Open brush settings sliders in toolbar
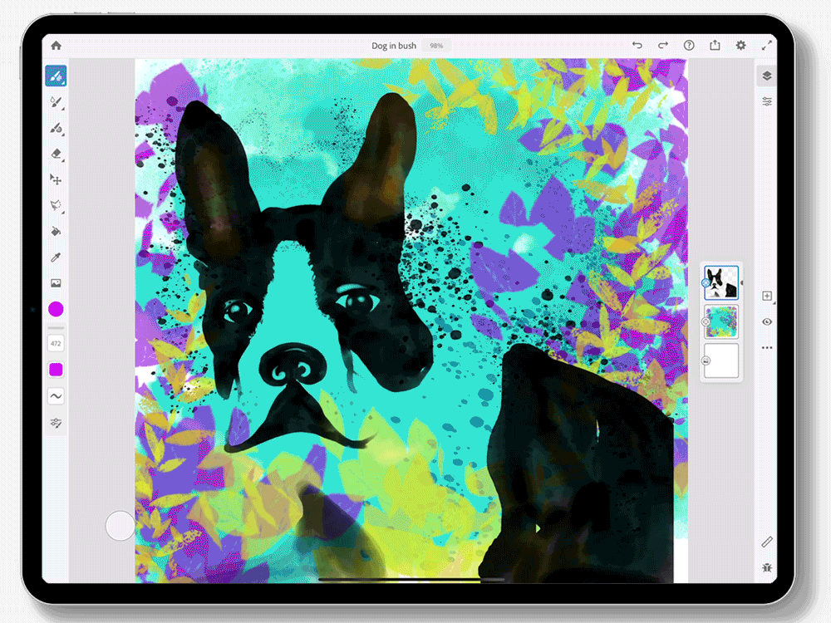The width and height of the screenshot is (831, 623). pos(56,423)
